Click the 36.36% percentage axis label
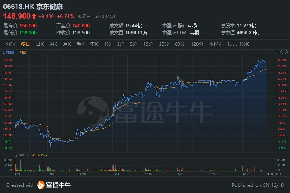The image size is (290, 193). 281,60
